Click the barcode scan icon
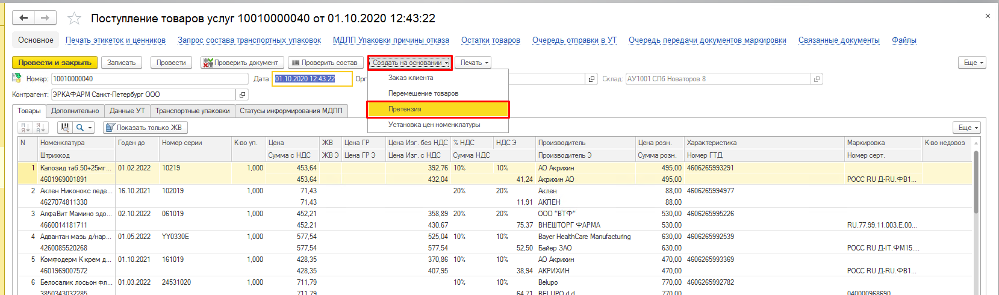 (65, 128)
